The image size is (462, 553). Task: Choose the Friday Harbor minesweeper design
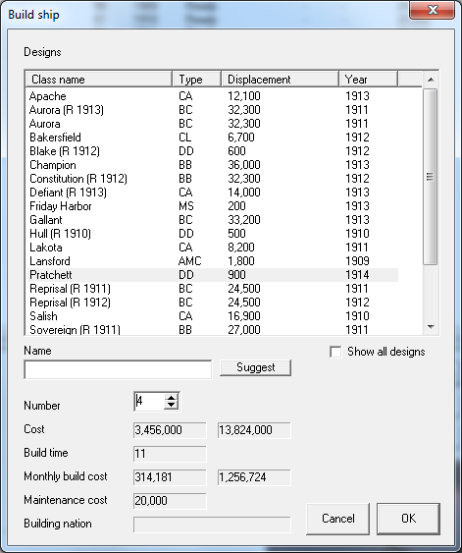tap(213, 206)
